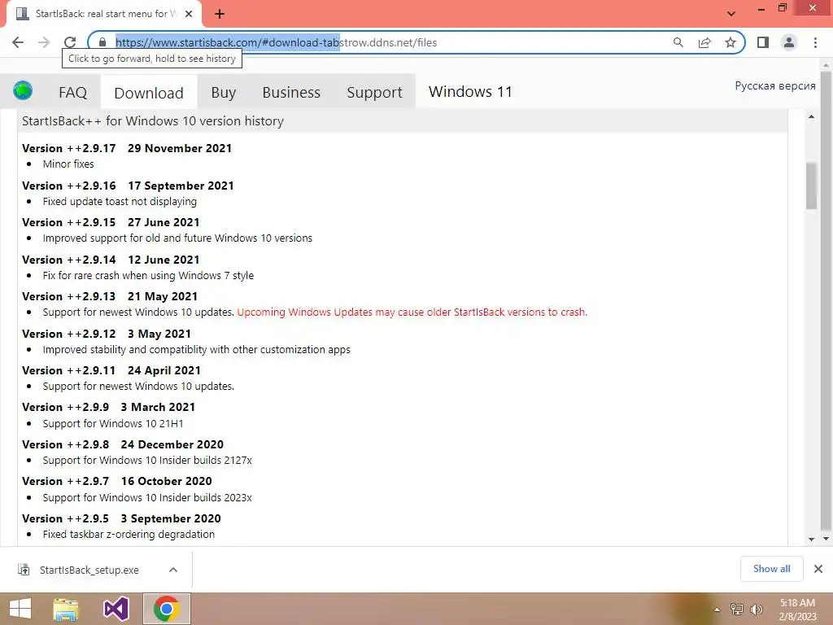Click the forward navigation arrow

pyautogui.click(x=44, y=42)
